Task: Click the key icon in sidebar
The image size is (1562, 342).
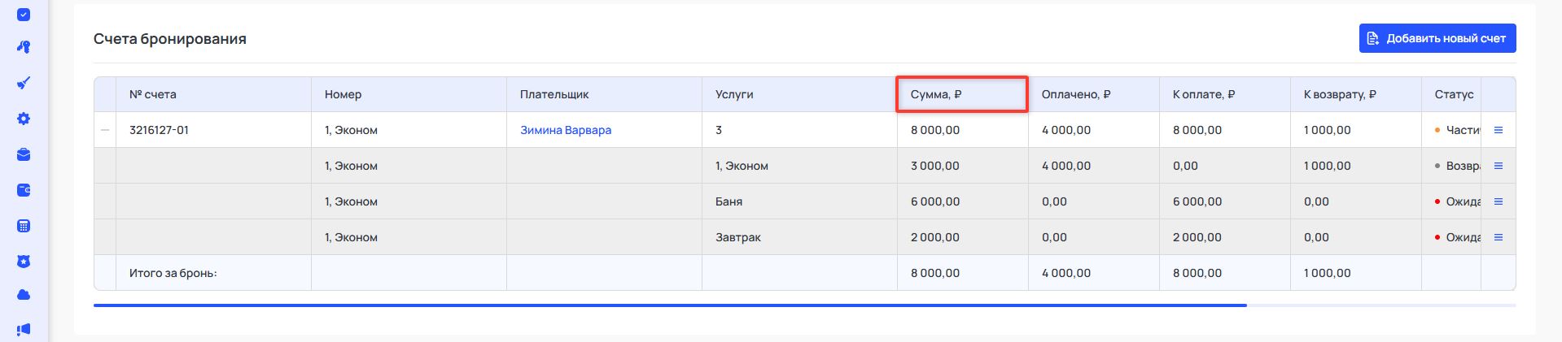Action: [24, 47]
